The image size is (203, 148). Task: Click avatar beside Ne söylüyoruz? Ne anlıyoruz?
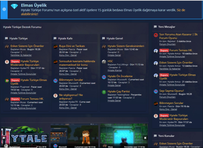[55, 96]
